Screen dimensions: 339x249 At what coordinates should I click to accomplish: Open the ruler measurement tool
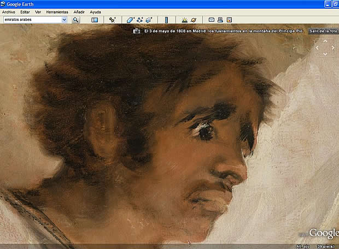pos(166,20)
